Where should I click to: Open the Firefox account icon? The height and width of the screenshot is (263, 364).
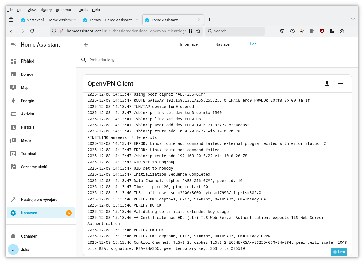(292, 31)
